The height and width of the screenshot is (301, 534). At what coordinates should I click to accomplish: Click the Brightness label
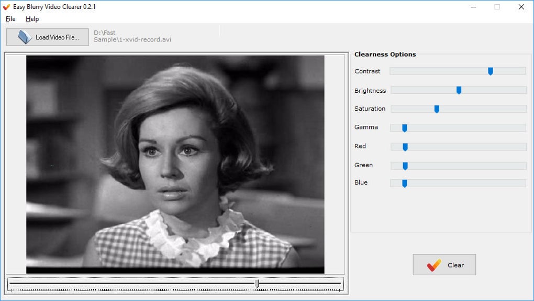[370, 91]
